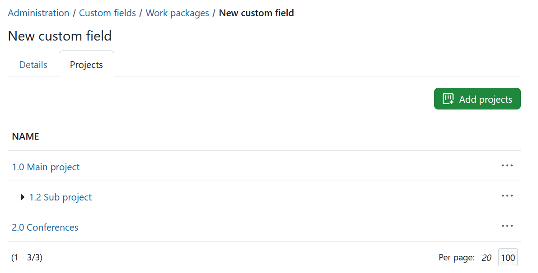Viewport: 538px width, 273px height.
Task: Expand the options menu for Main project row
Action: click(507, 166)
